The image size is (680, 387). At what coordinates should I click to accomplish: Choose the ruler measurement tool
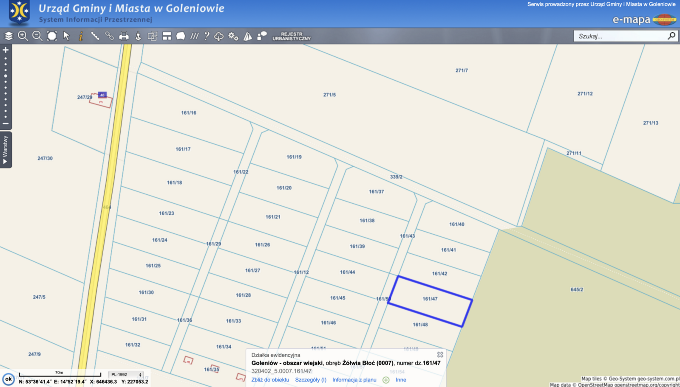95,36
